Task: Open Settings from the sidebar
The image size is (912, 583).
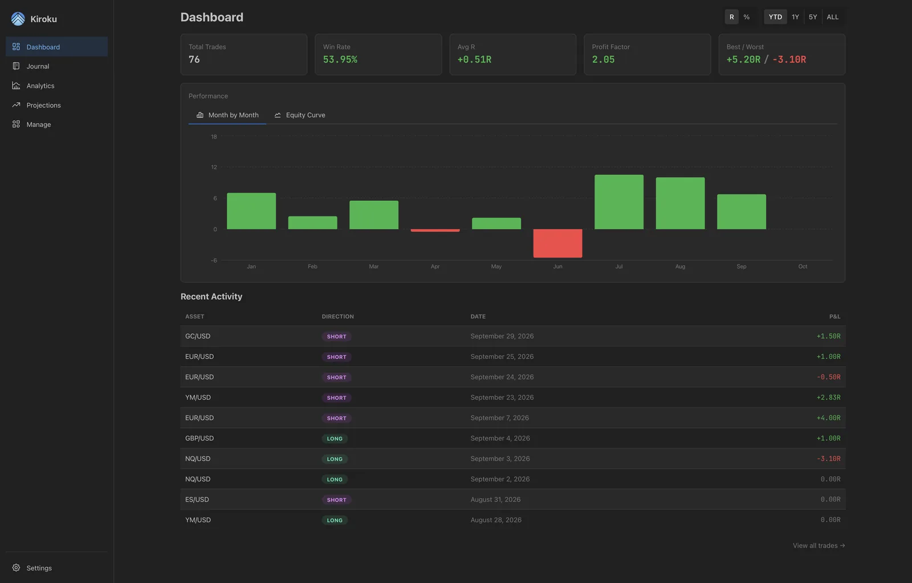Action: click(x=56, y=568)
